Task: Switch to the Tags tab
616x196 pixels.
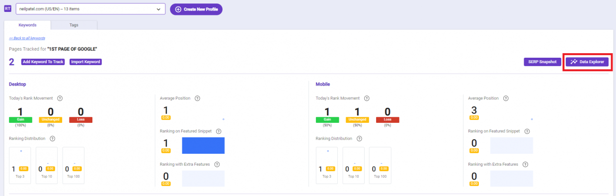Action: click(x=74, y=25)
